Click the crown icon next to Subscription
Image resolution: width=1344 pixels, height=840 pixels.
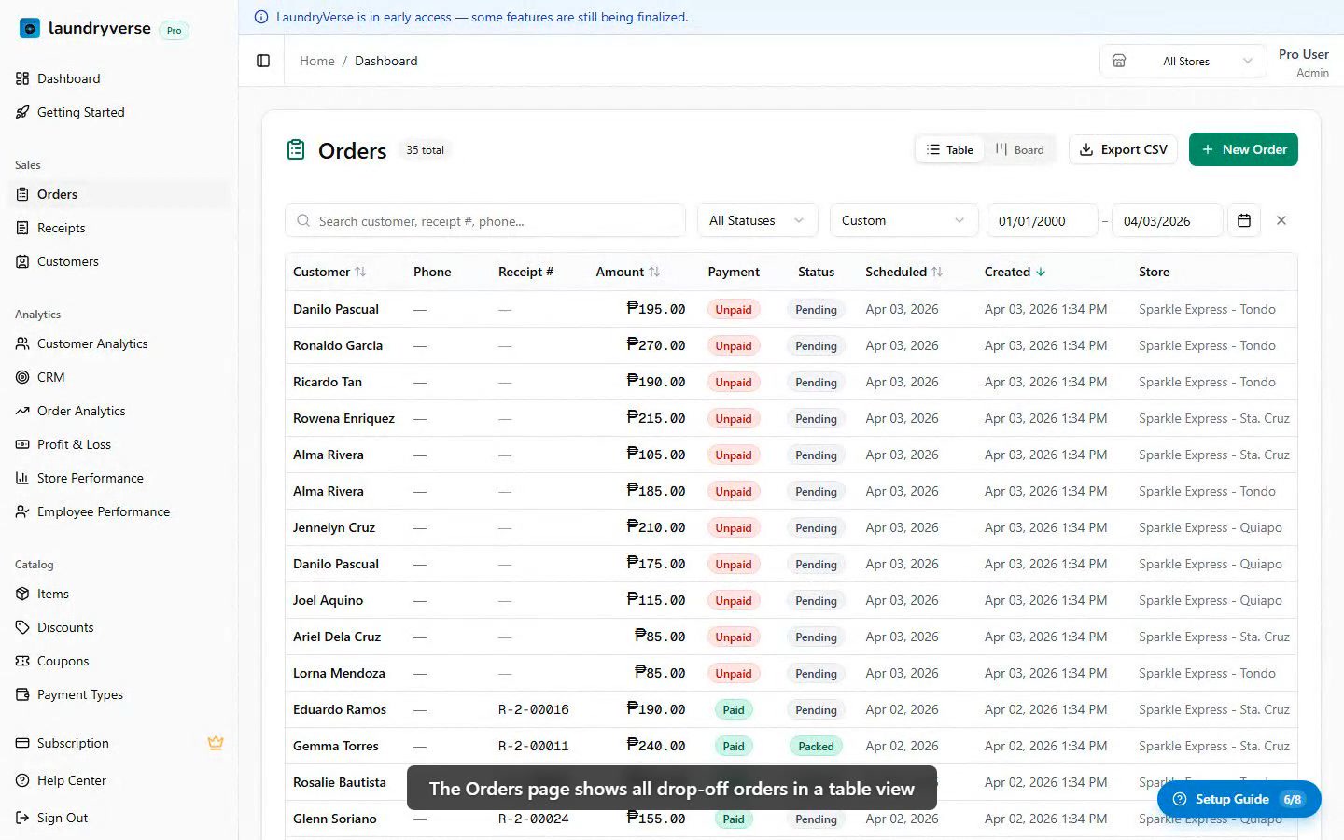(216, 743)
